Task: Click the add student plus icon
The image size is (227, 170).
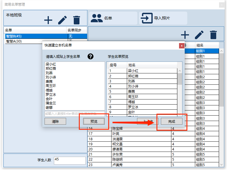Action: pos(185,35)
